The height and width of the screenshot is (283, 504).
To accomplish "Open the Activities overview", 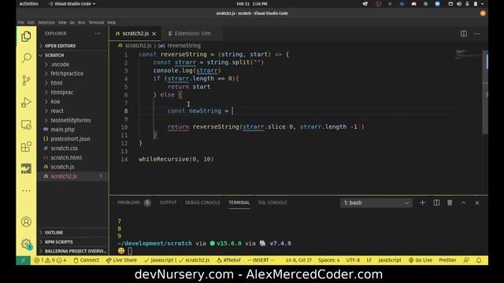I will pos(28,4).
